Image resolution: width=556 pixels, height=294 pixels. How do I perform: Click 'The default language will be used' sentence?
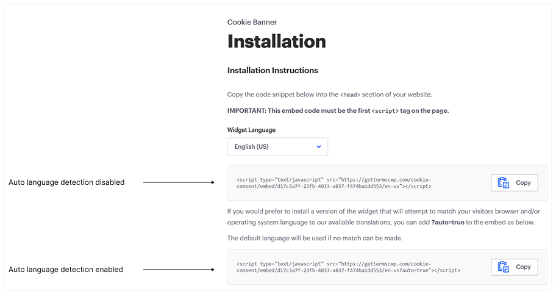pyautogui.click(x=315, y=238)
